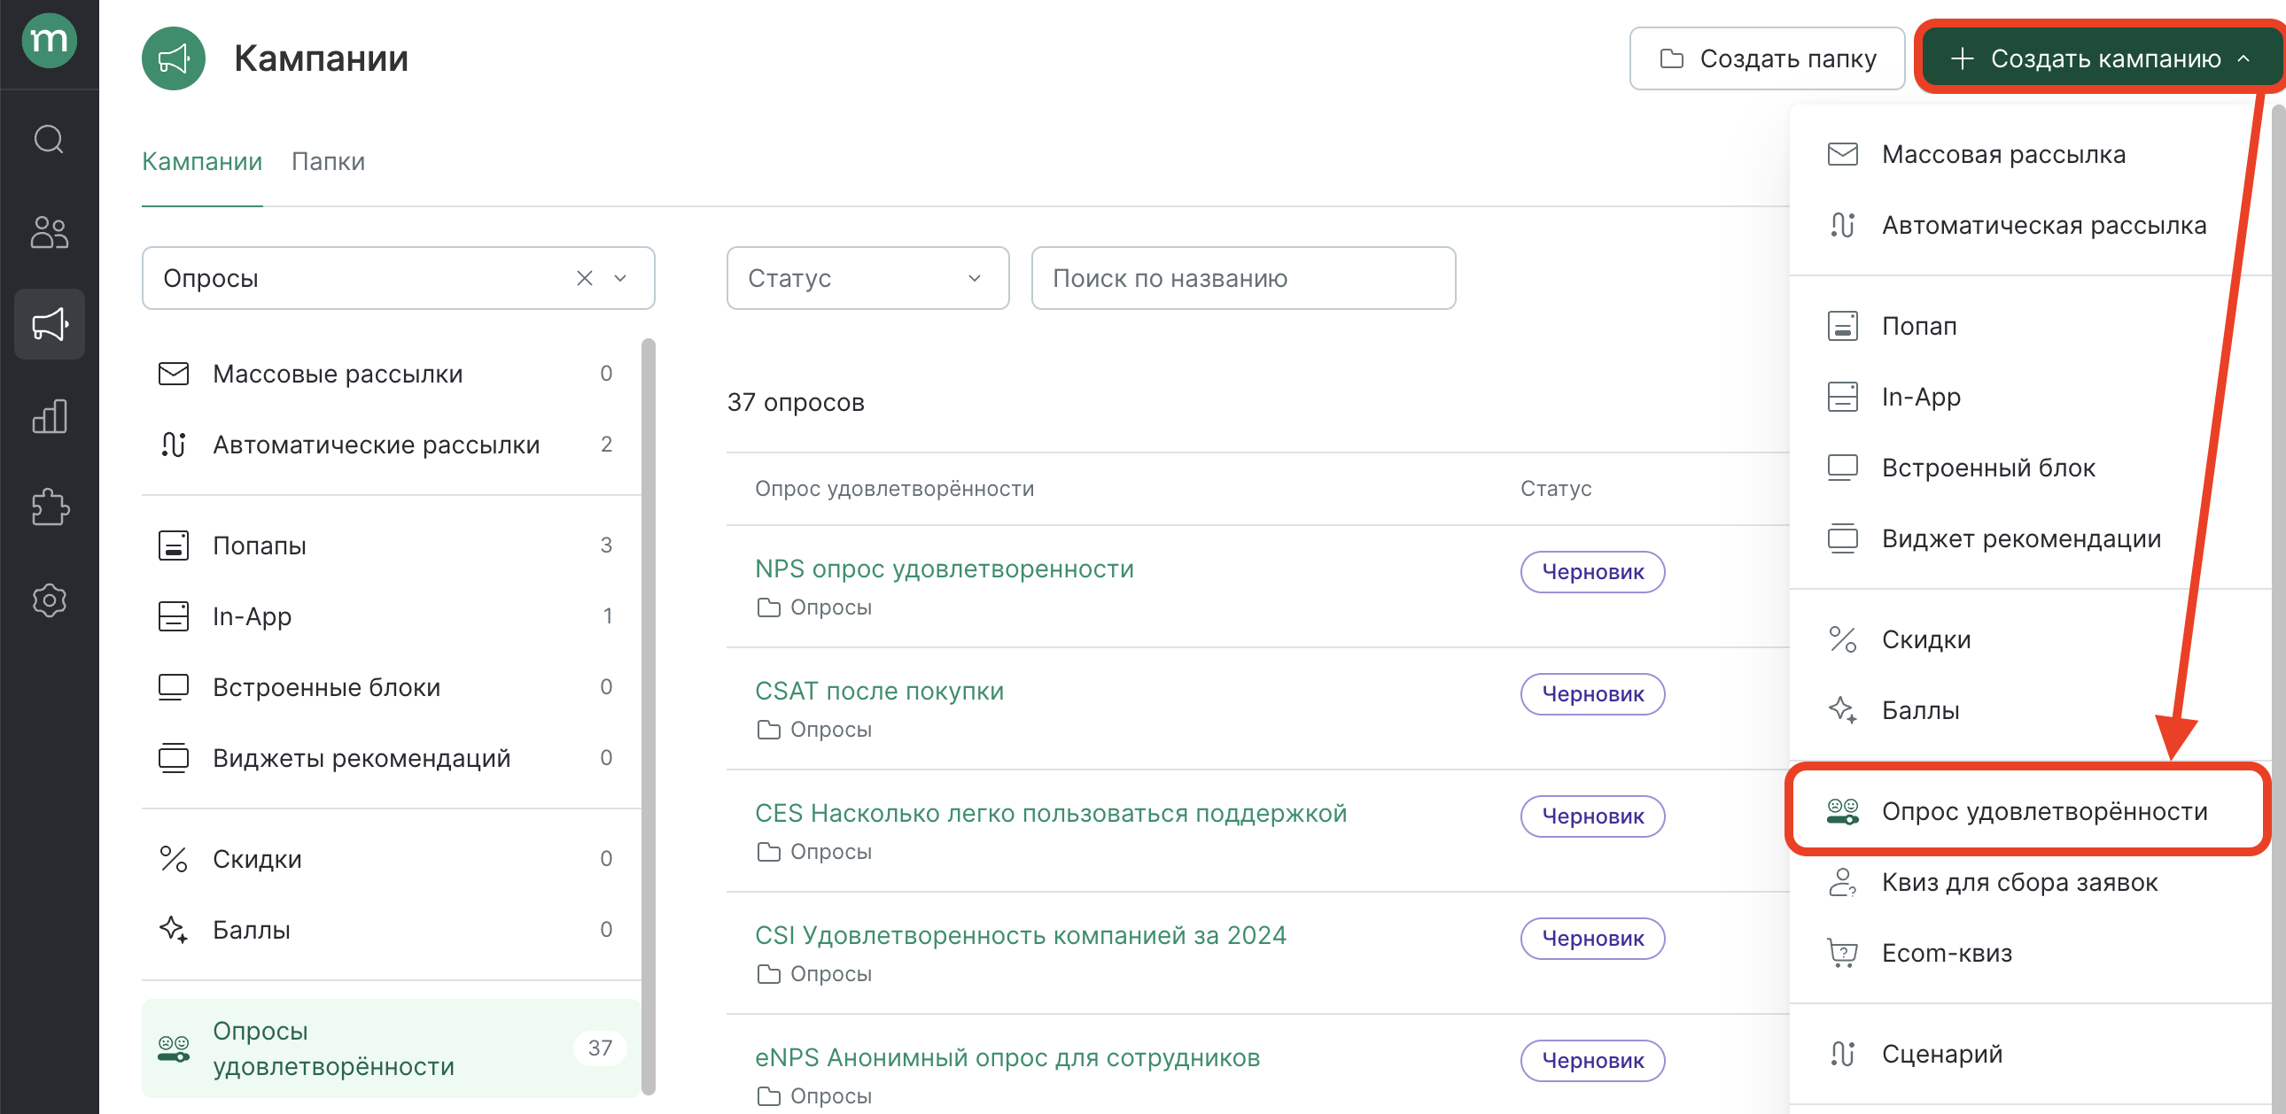Image resolution: width=2286 pixels, height=1114 pixels.
Task: Choose Баллы from the create menu
Action: (x=2029, y=710)
